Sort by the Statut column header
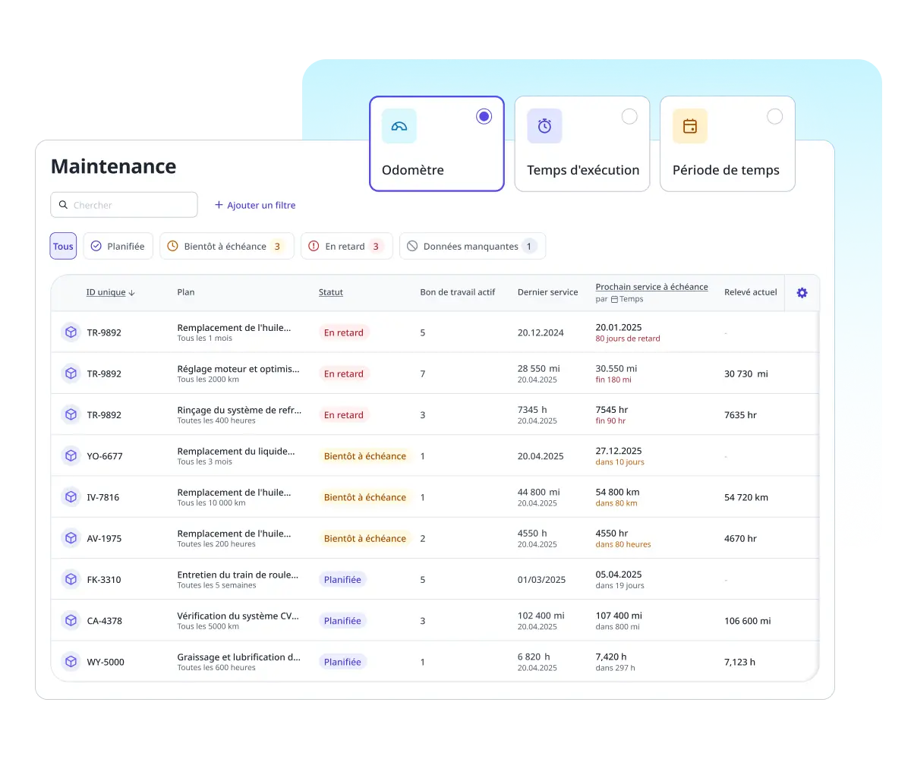 (330, 292)
